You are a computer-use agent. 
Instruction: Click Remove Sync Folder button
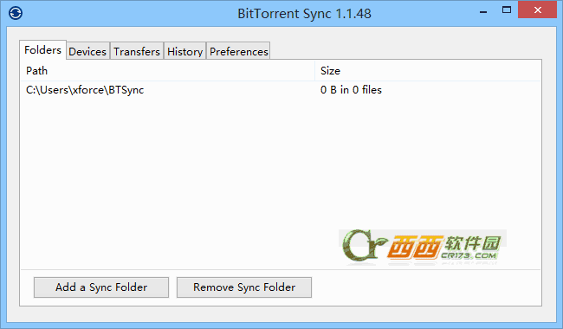[244, 287]
